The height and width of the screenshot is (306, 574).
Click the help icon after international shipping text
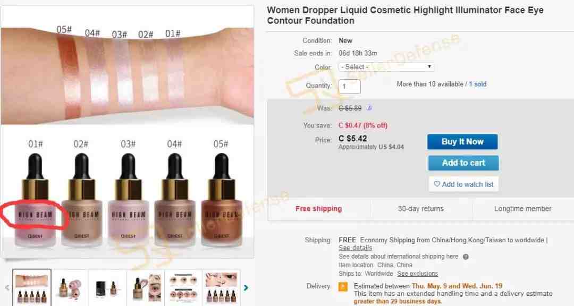pyautogui.click(x=466, y=257)
